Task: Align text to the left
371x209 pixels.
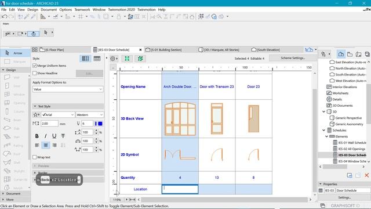Action: coord(37,145)
